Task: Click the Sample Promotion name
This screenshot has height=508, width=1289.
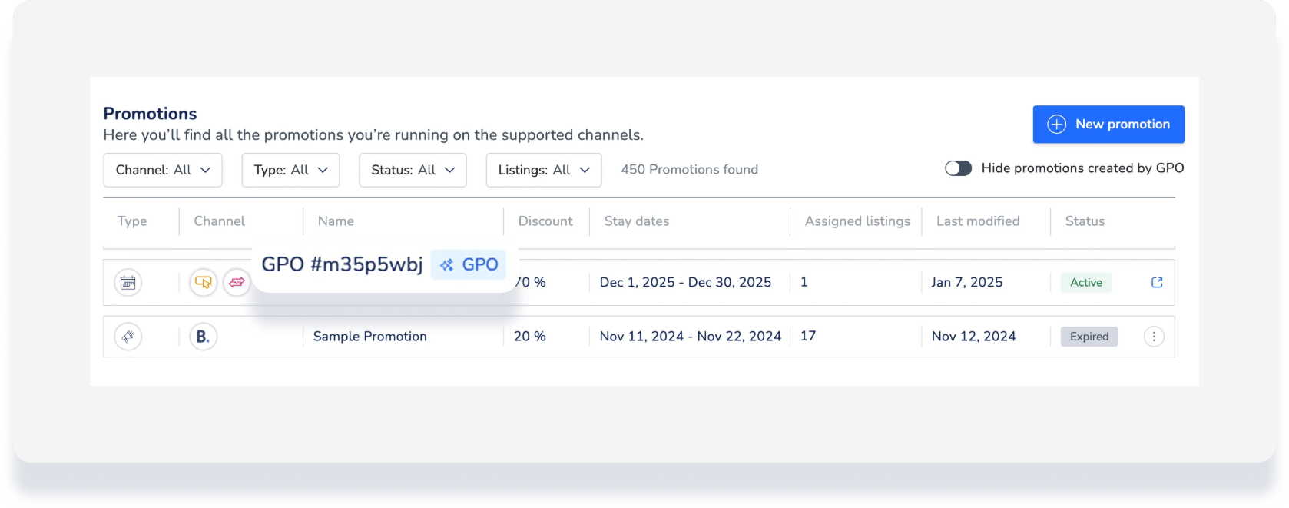Action: tap(369, 337)
